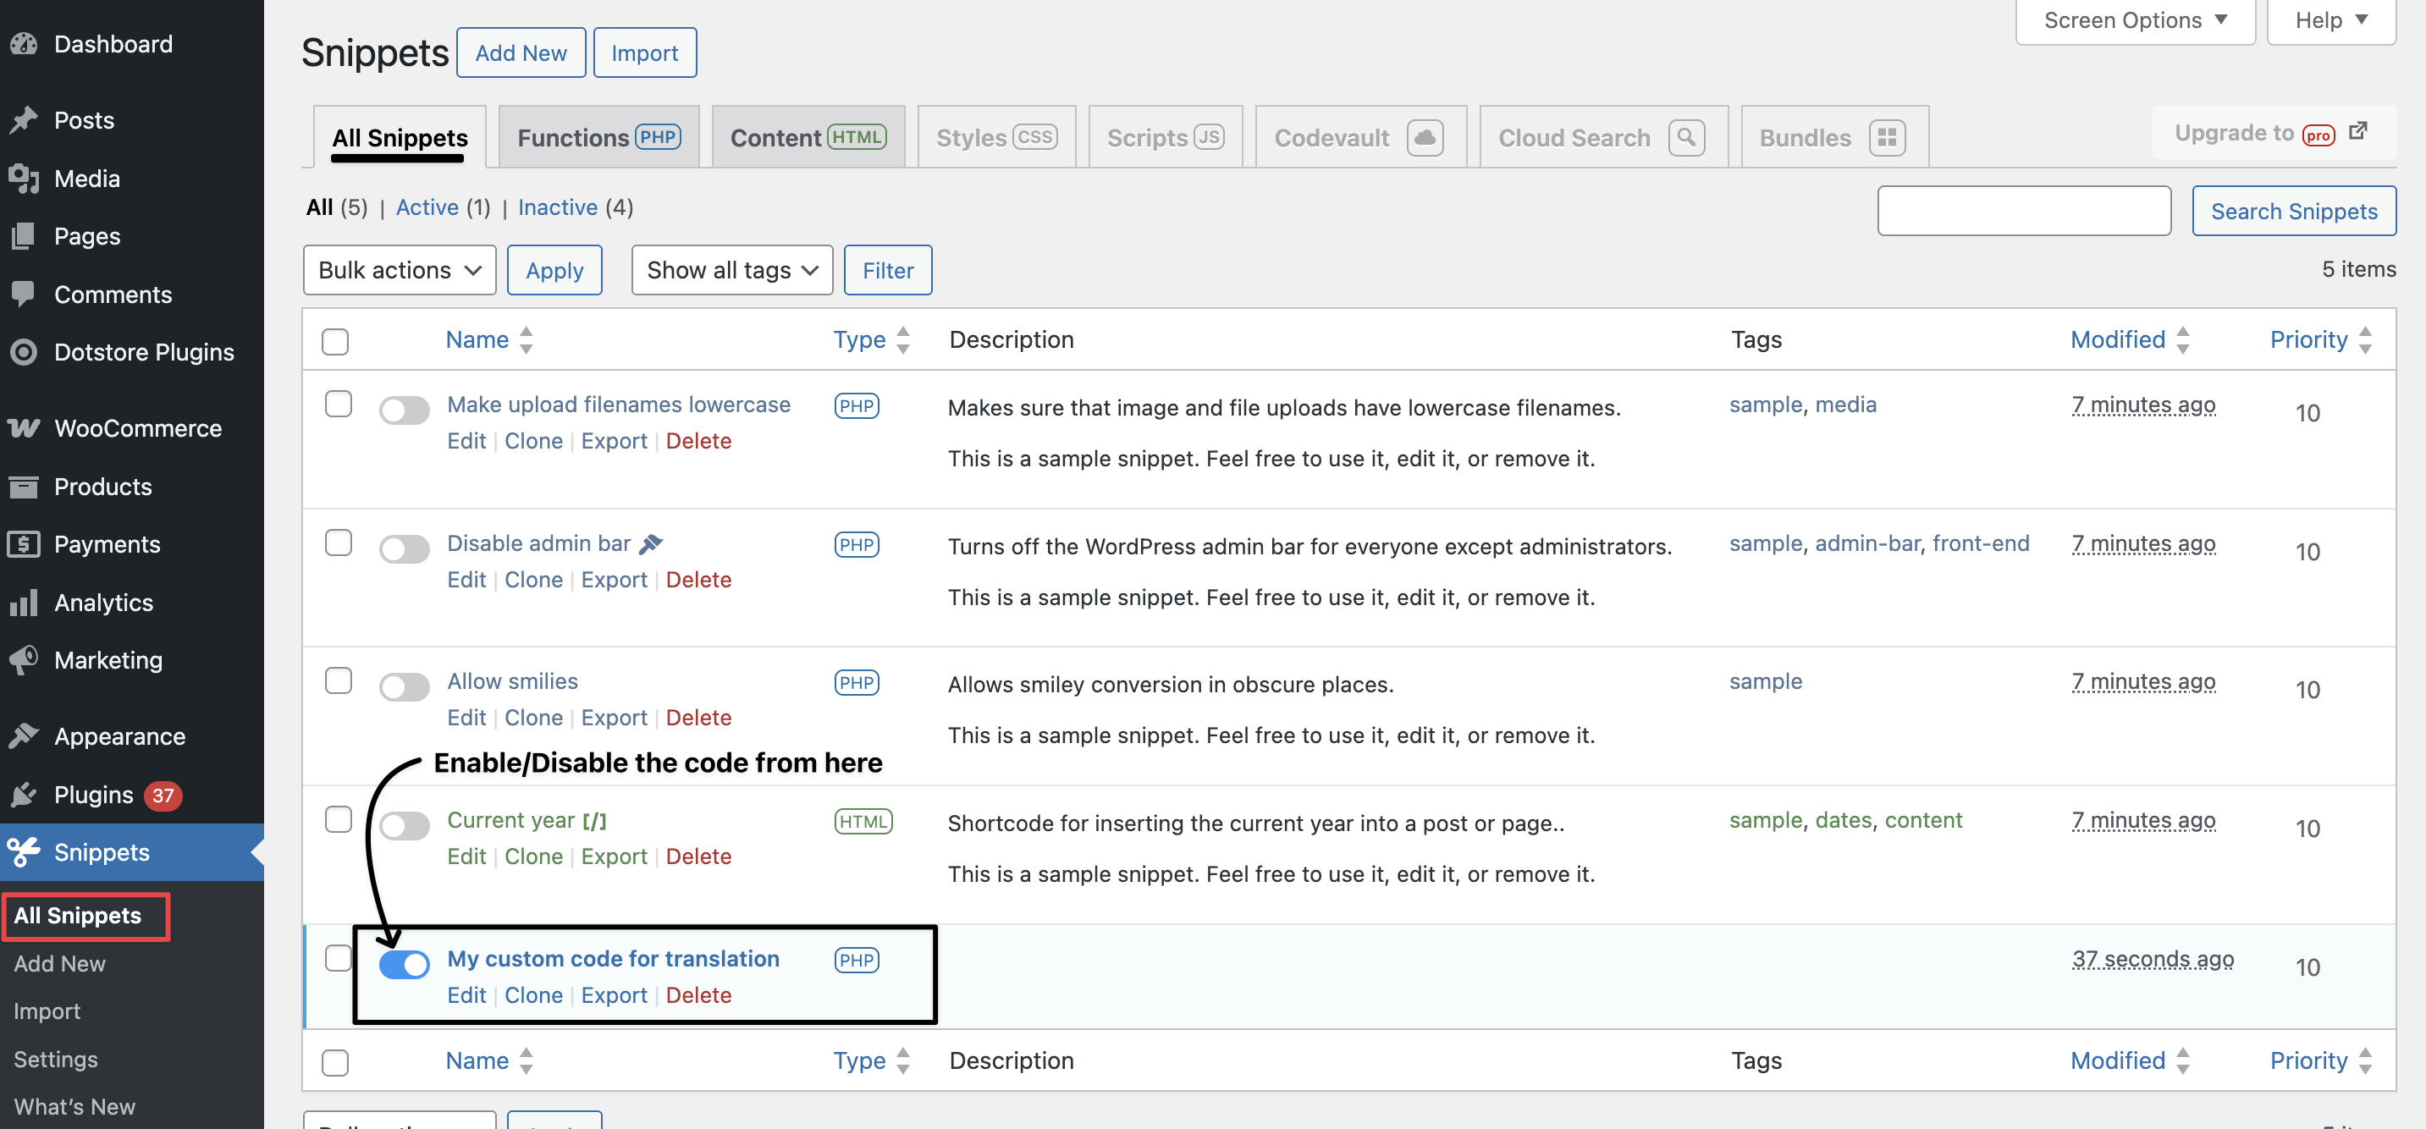
Task: Open Settings in Snippets submenu
Action: 56,1060
